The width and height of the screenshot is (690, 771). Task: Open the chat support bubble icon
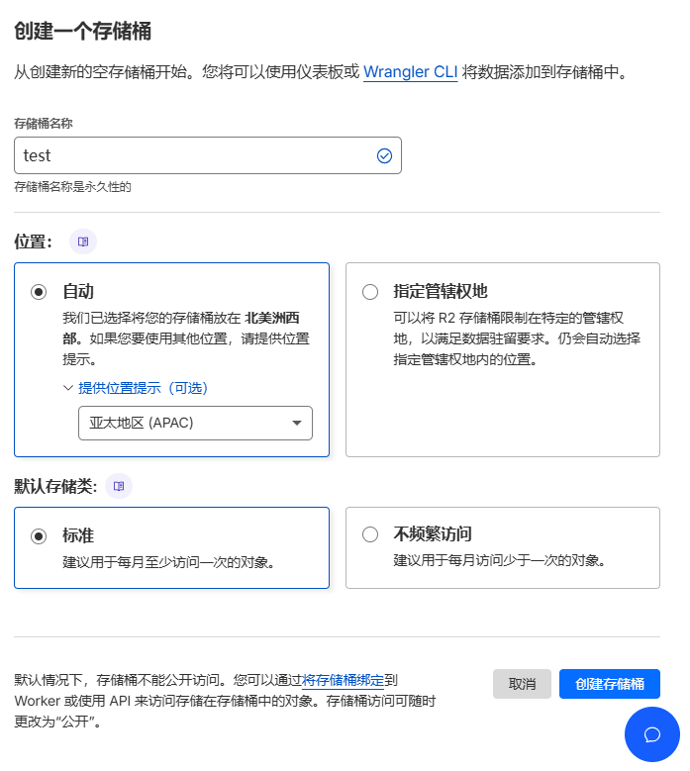click(x=652, y=734)
